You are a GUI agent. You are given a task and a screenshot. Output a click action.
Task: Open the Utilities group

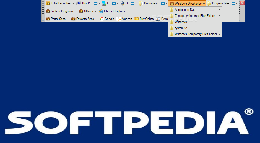(x=88, y=11)
